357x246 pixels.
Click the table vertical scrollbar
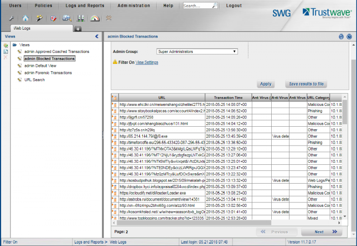pyautogui.click(x=345, y=112)
